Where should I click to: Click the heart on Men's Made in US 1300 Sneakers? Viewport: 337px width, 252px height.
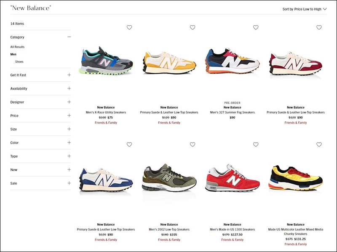coord(256,145)
